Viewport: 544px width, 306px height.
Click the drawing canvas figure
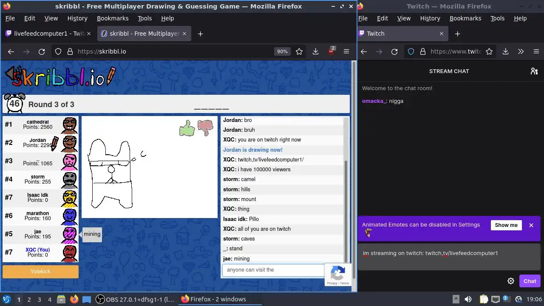pos(111,173)
